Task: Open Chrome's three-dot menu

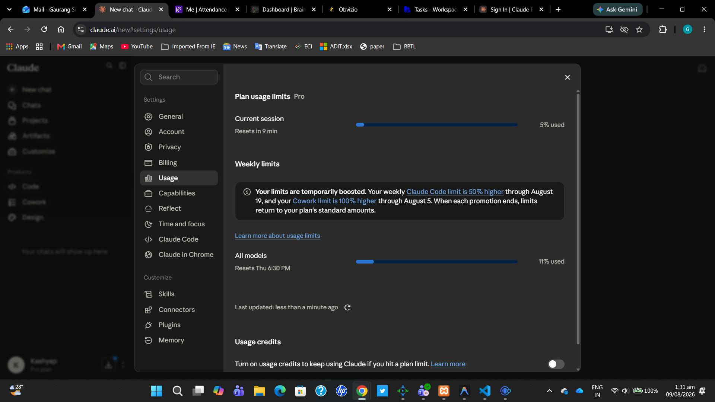Action: 704,29
